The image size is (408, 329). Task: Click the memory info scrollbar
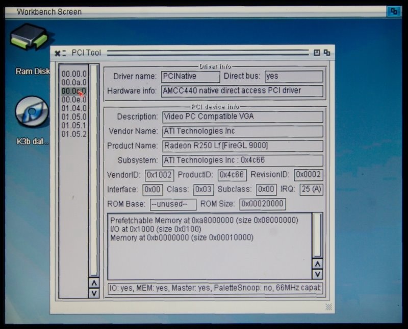pos(317,236)
